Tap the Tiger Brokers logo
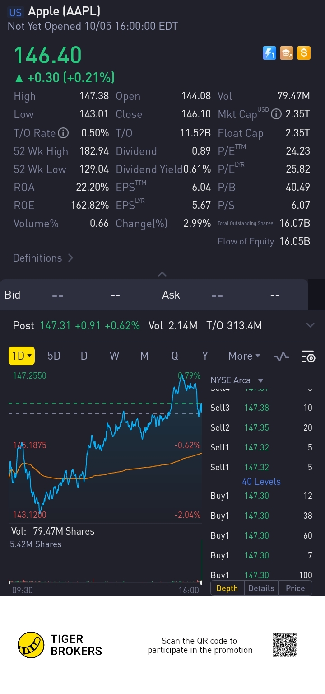325x694 pixels. pyautogui.click(x=60, y=645)
